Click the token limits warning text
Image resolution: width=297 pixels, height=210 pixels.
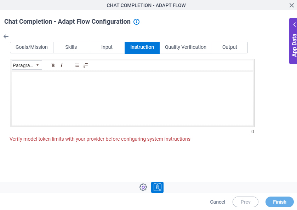(100, 139)
